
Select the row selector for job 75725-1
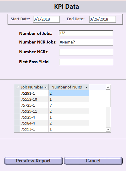(x=17, y=105)
